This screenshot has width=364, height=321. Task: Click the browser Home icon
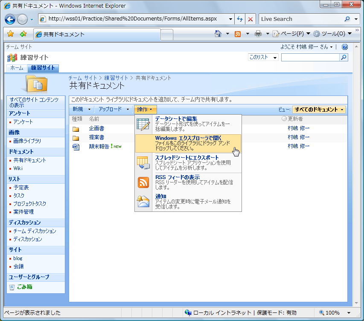click(x=218, y=34)
